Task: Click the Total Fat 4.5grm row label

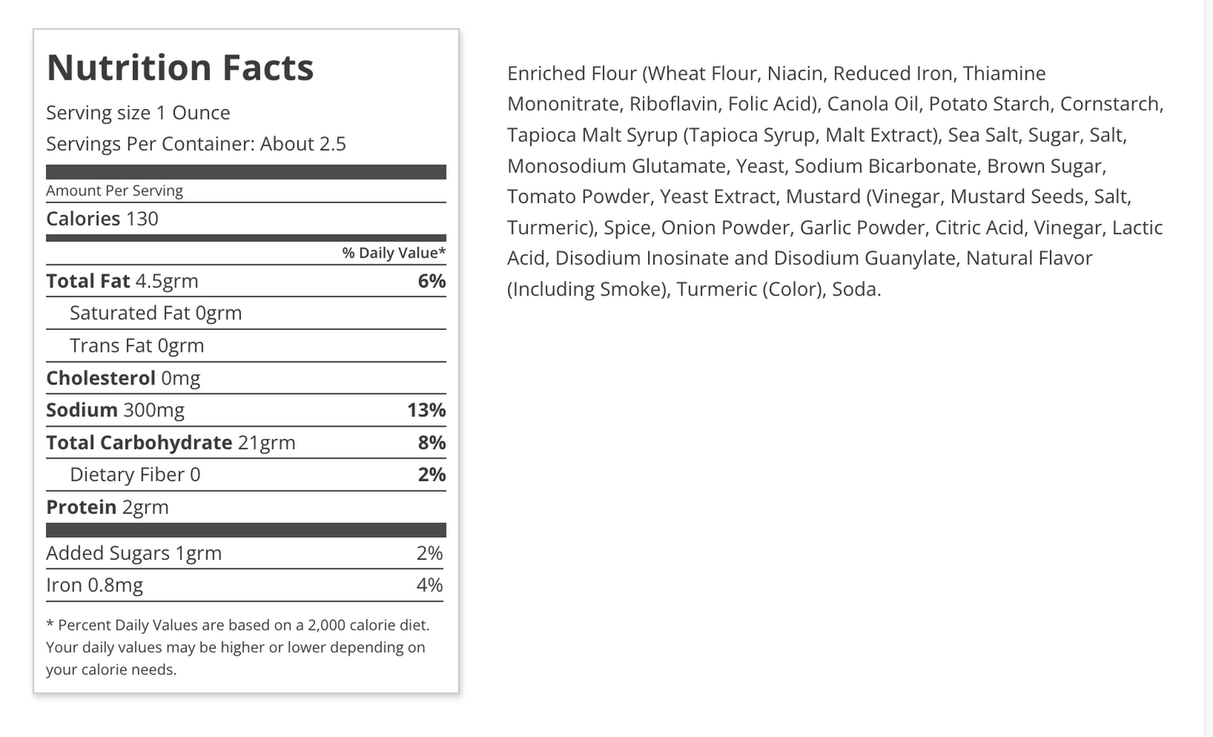Action: coord(123,280)
